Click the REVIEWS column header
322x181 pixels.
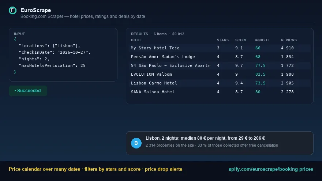point(289,40)
